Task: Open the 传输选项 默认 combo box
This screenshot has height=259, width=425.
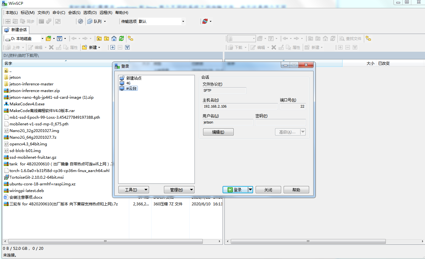Action: [x=162, y=21]
